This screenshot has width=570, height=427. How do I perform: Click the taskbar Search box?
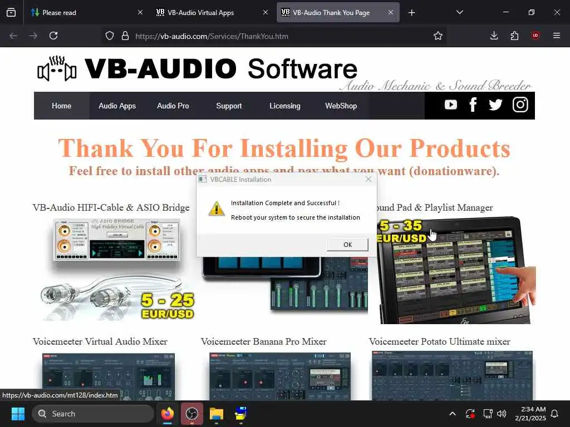click(x=93, y=414)
